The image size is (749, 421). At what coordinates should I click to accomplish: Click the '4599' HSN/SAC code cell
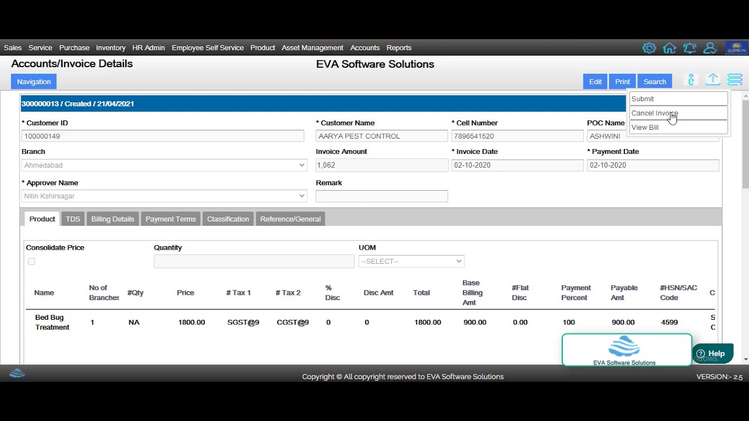click(x=669, y=322)
